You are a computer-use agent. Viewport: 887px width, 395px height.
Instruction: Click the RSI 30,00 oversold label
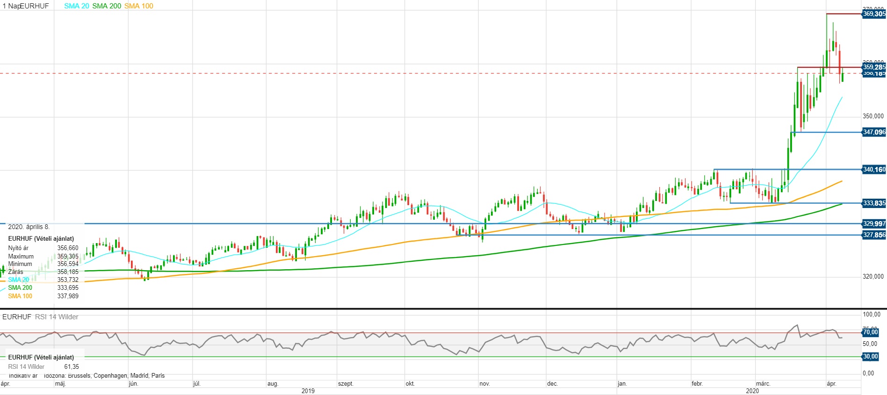click(x=870, y=357)
